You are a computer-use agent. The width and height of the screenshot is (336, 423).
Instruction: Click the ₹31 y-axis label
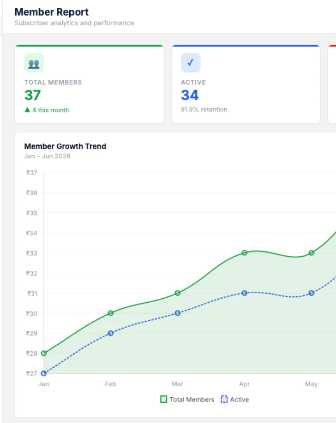[32, 293]
